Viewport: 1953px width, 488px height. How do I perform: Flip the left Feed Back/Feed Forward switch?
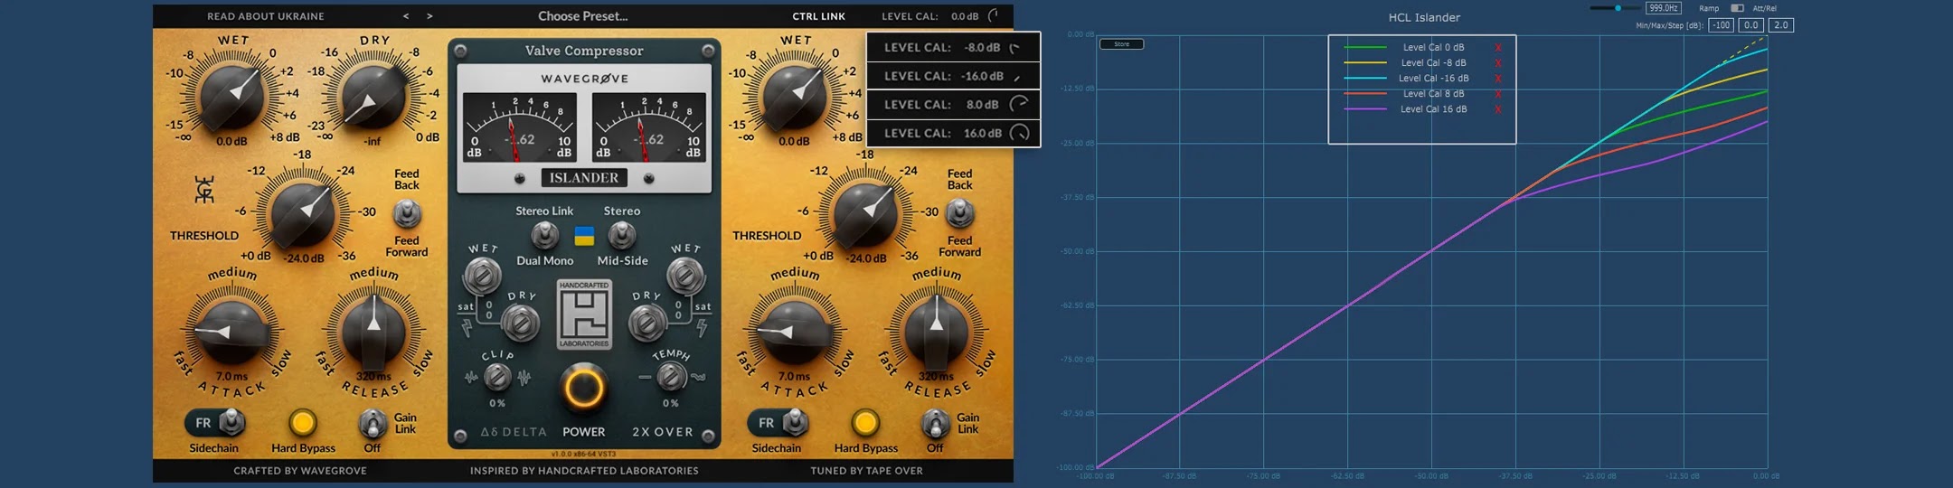(x=407, y=213)
